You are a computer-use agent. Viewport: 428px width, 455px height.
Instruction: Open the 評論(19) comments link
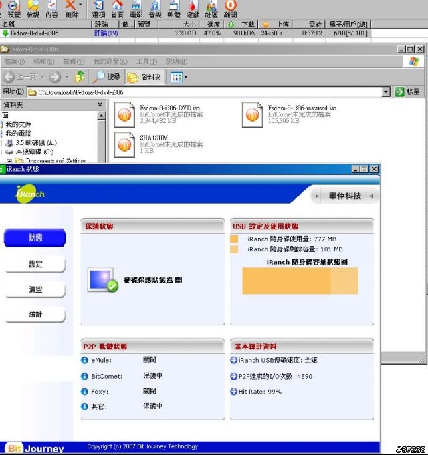106,33
